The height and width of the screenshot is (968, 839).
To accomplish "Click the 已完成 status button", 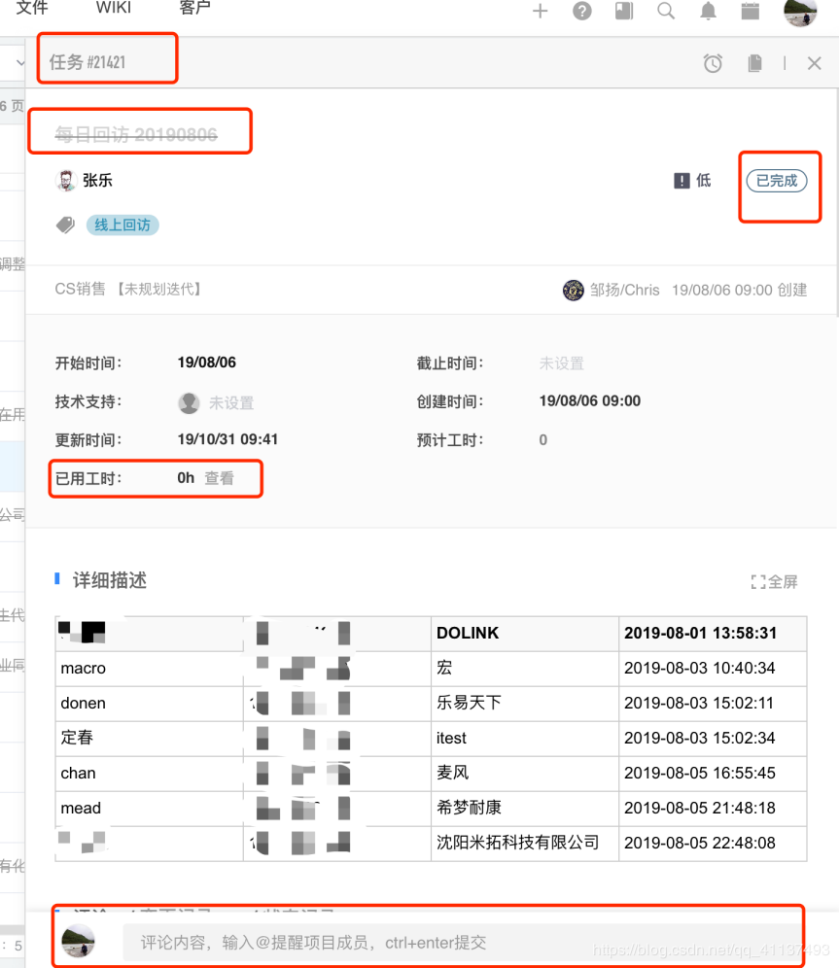I will click(x=778, y=181).
